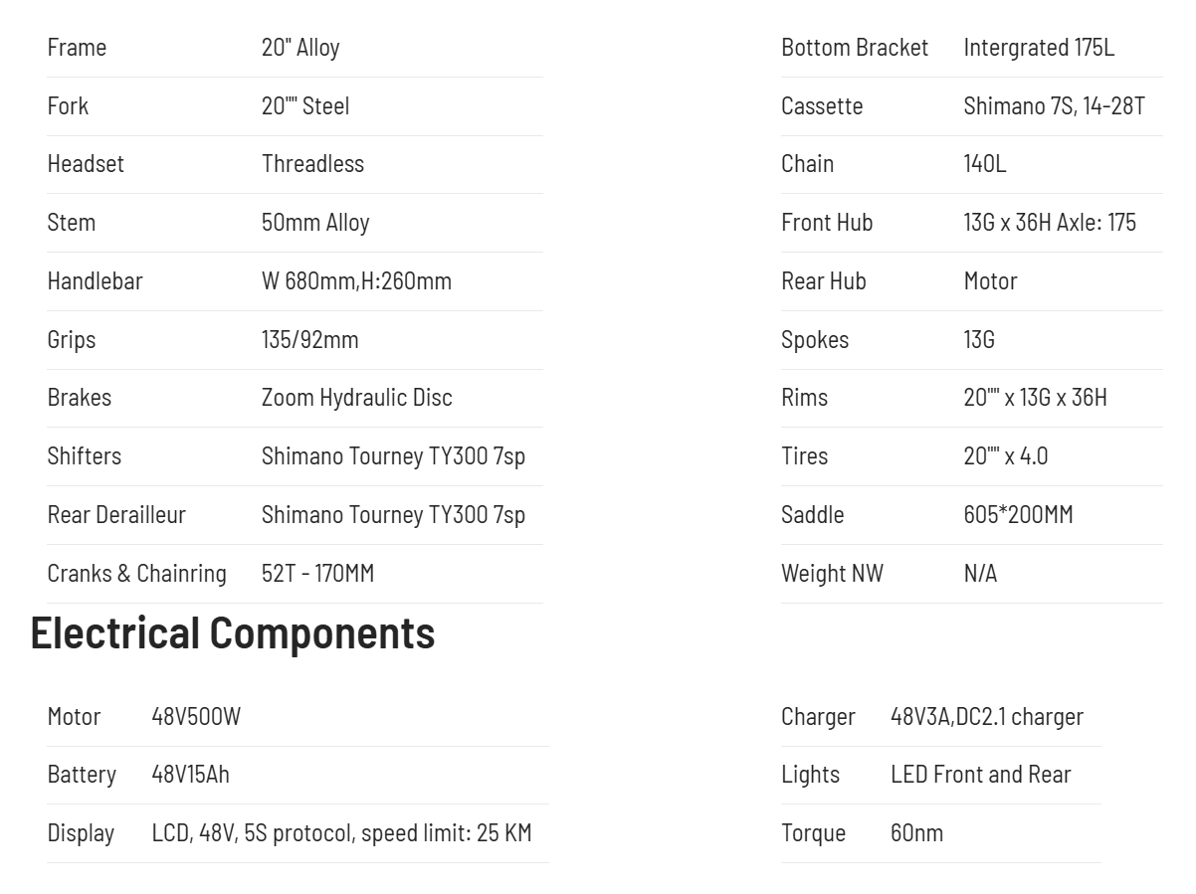This screenshot has width=1196, height=894.
Task: Select the Display LCD protocol text
Action: point(341,833)
